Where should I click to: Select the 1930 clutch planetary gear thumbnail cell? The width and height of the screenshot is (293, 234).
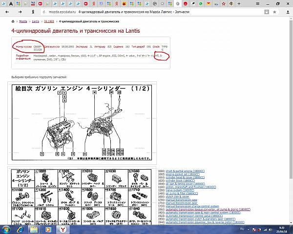coord(116,215)
